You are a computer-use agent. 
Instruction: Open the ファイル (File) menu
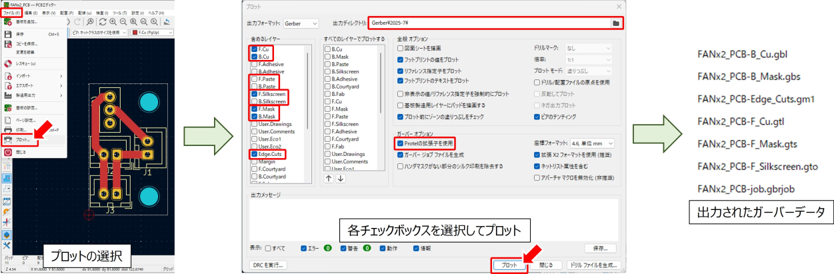[x=11, y=12]
